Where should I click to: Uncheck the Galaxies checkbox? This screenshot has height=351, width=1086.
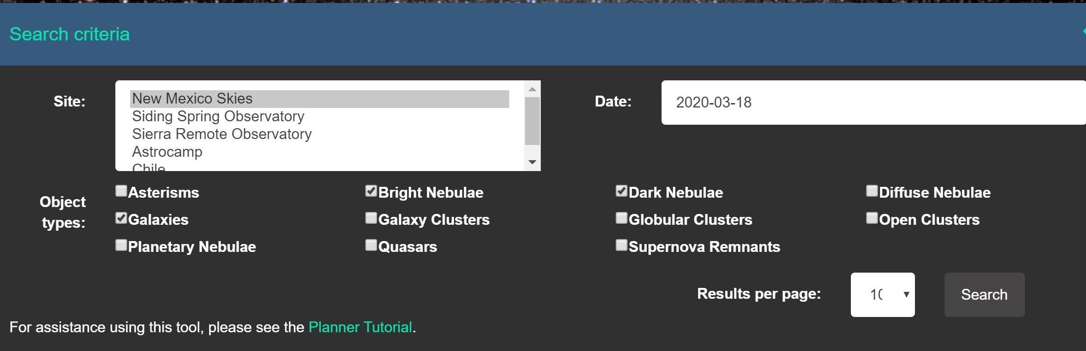pos(121,218)
